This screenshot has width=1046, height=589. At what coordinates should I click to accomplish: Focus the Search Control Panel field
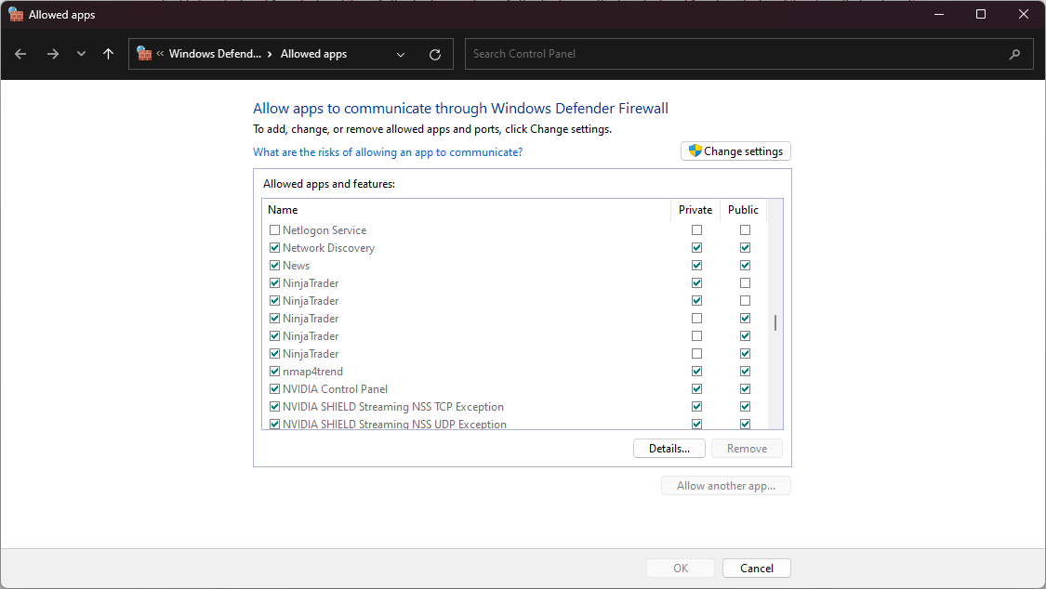[x=735, y=54]
